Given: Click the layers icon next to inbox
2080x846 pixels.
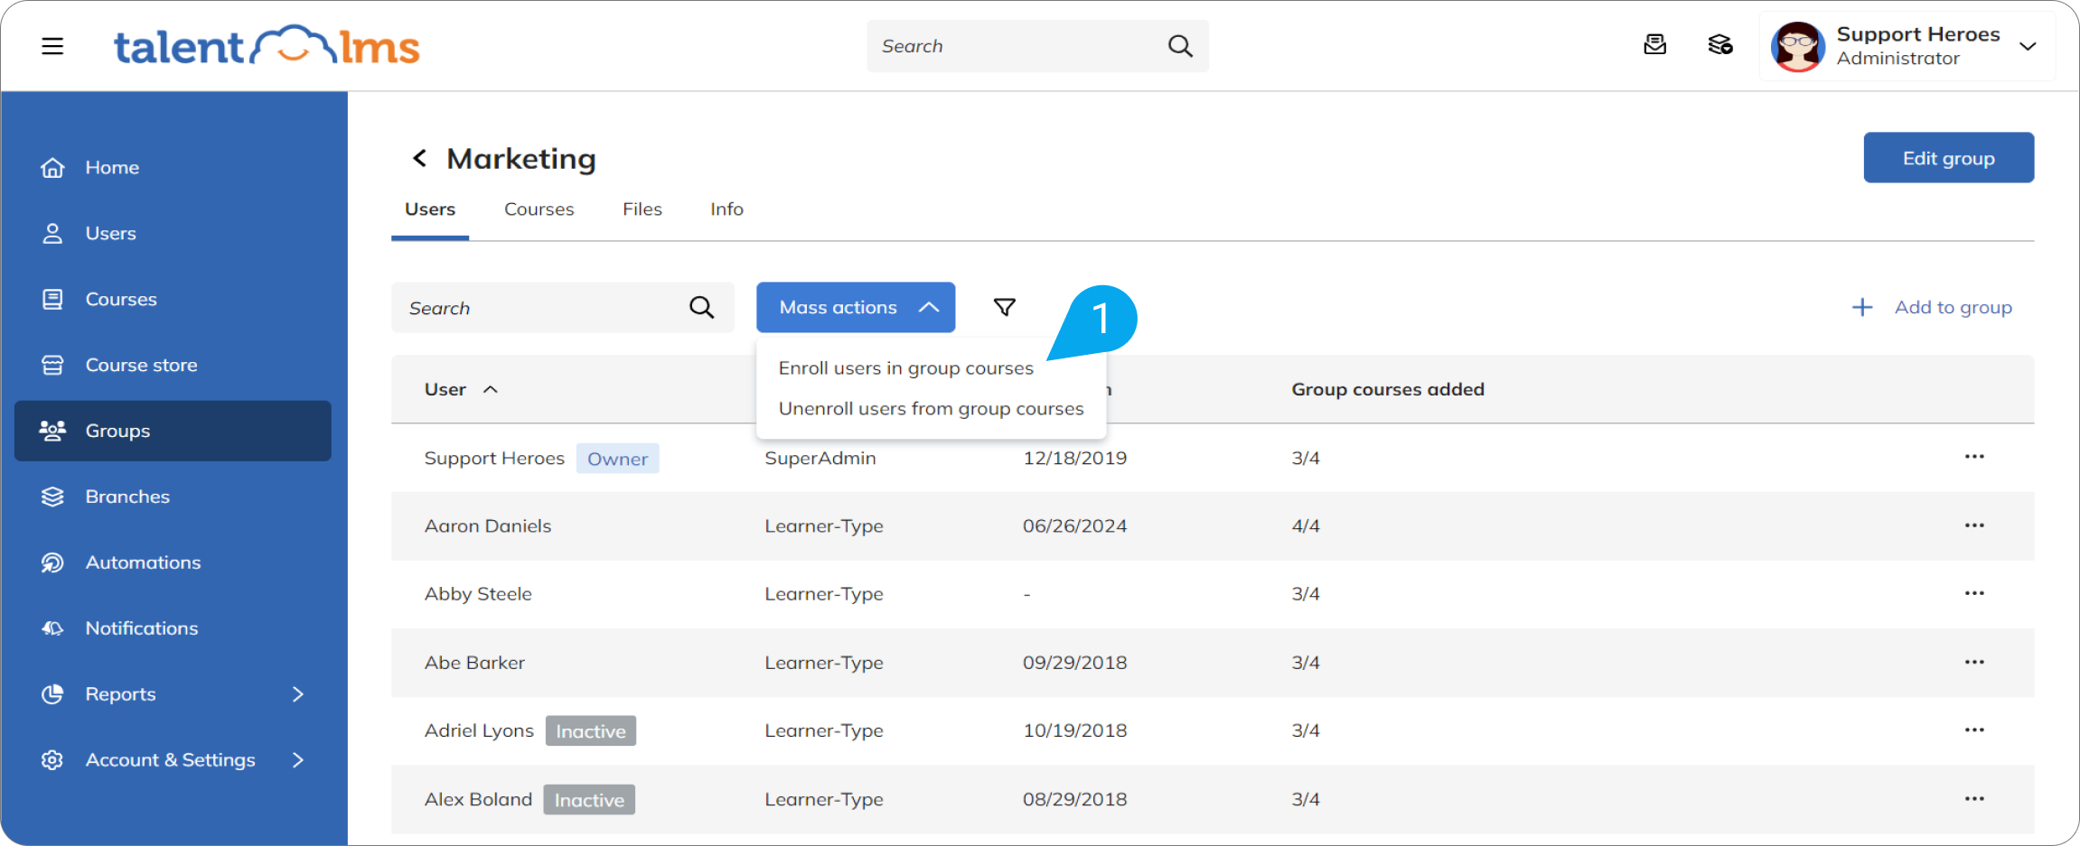Looking at the screenshot, I should [x=1719, y=44].
